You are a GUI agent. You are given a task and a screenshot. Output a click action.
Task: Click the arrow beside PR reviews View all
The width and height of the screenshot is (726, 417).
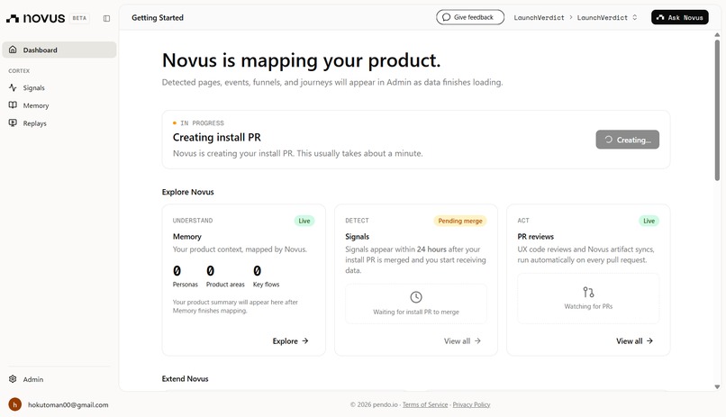pyautogui.click(x=649, y=341)
